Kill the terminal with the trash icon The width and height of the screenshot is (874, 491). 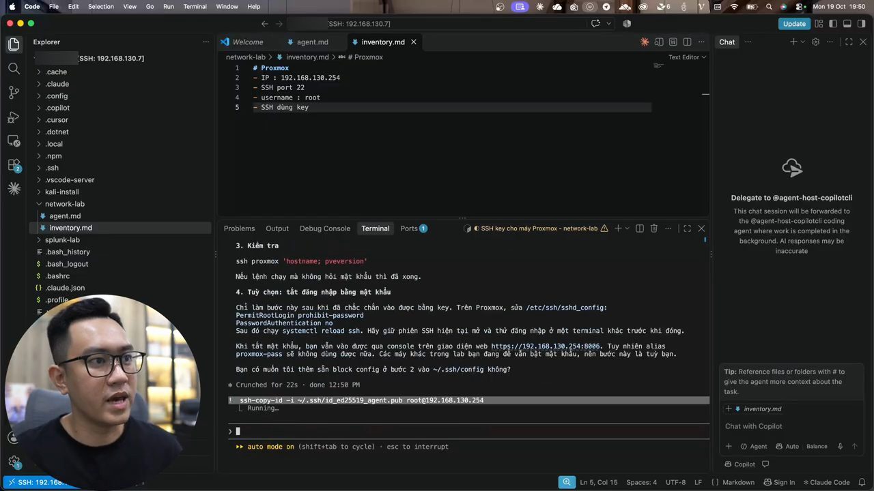coord(653,228)
